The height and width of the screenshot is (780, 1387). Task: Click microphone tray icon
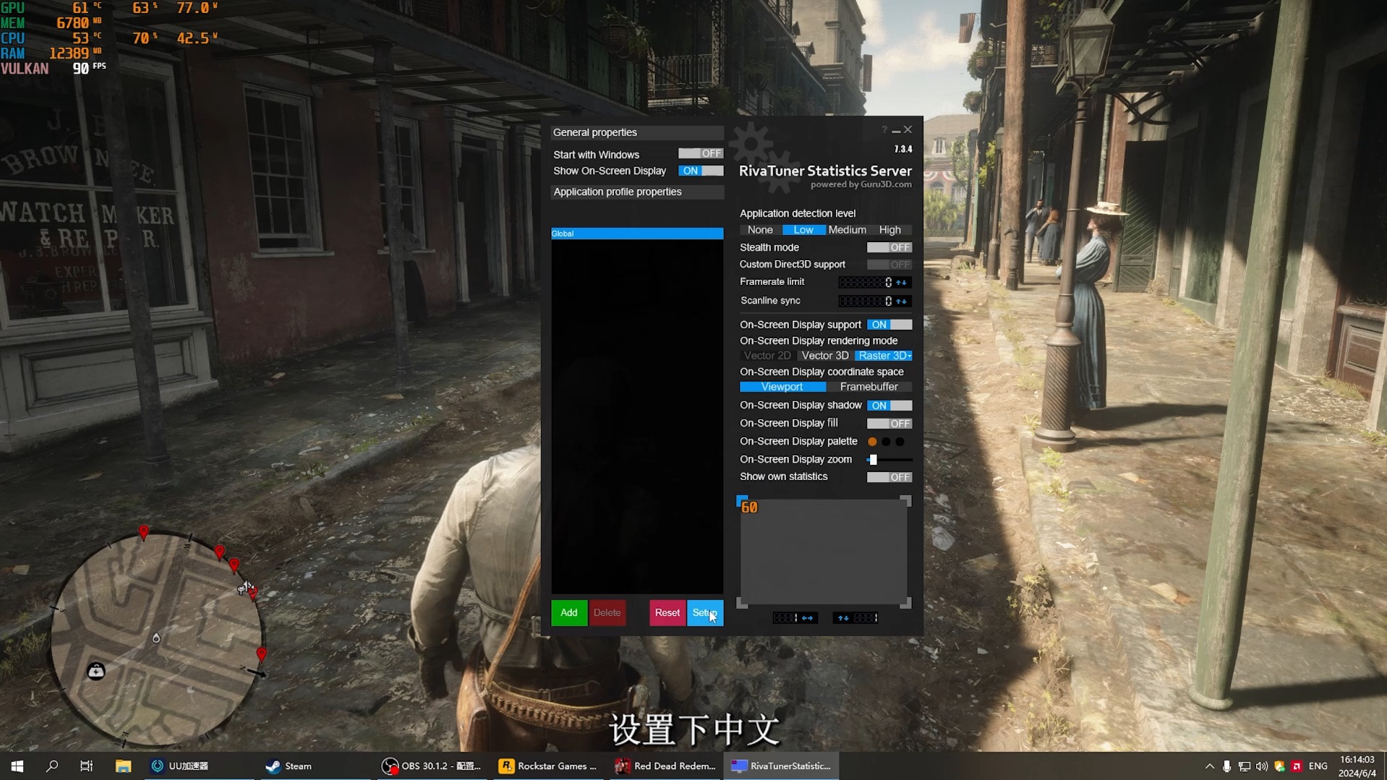1226,766
